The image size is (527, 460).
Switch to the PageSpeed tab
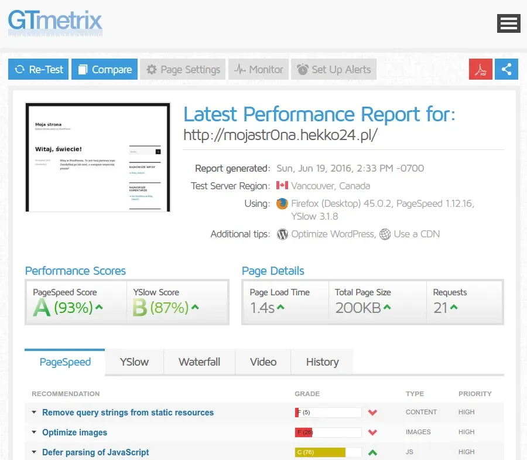tap(65, 362)
